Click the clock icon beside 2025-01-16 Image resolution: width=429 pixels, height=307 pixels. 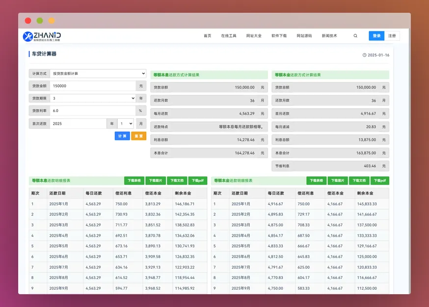(x=364, y=55)
